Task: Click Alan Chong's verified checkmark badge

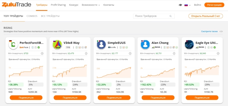Action: coord(177,47)
